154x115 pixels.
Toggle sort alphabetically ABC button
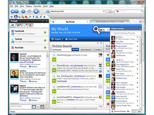[x=38, y=107]
